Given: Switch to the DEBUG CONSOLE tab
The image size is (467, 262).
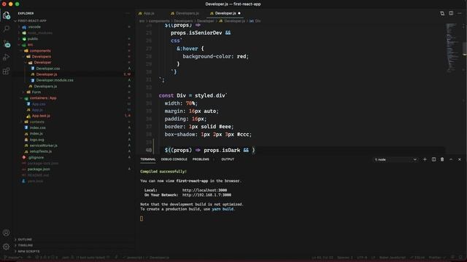Looking at the screenshot, I should 174,159.
